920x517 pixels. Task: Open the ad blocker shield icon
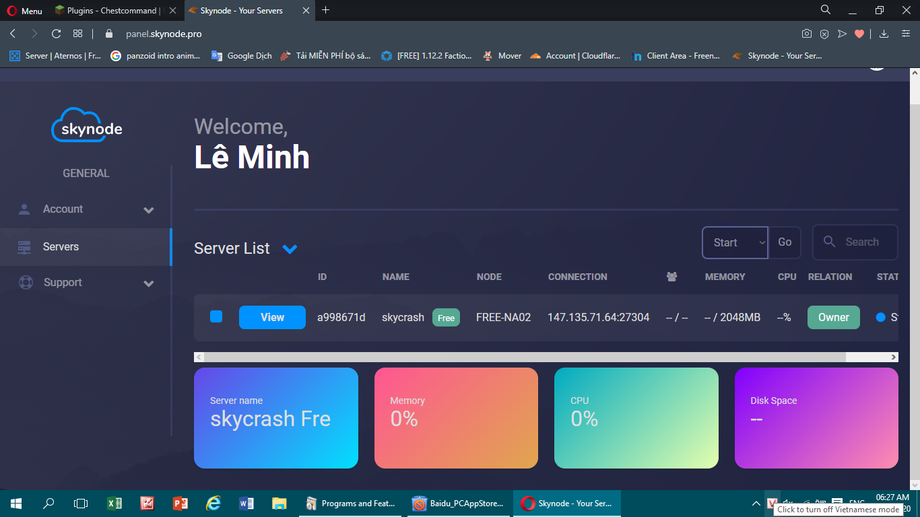[824, 34]
